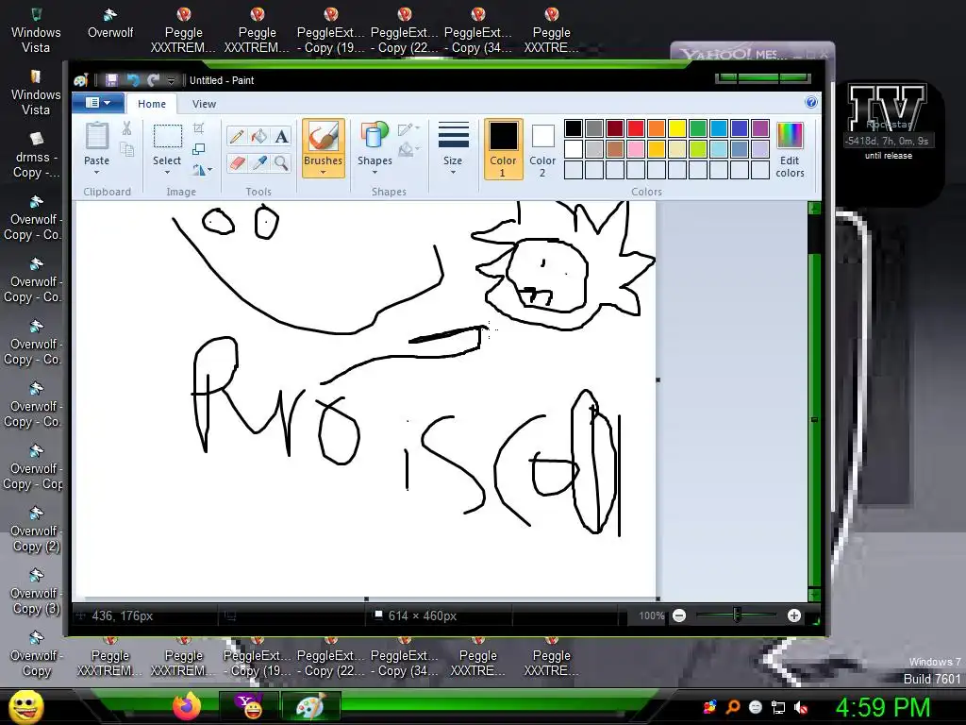
Task: Click the 100% zoom level text
Action: click(x=652, y=615)
